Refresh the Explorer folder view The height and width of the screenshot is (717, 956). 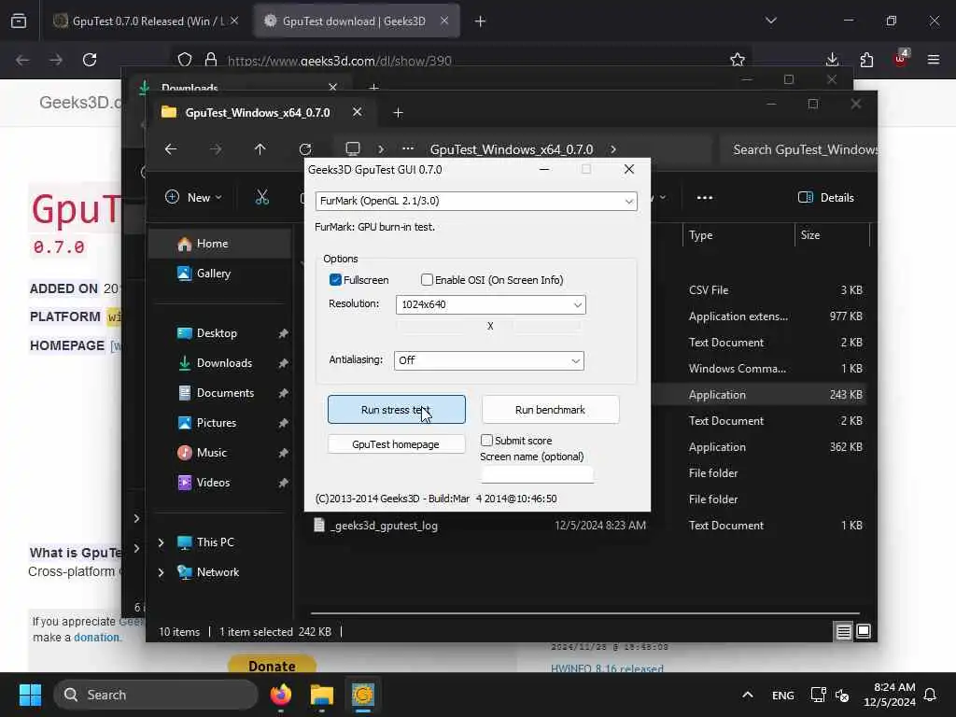305,149
